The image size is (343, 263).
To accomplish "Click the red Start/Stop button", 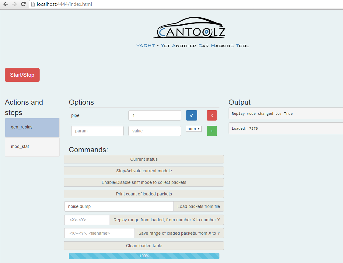I will click(x=22, y=75).
